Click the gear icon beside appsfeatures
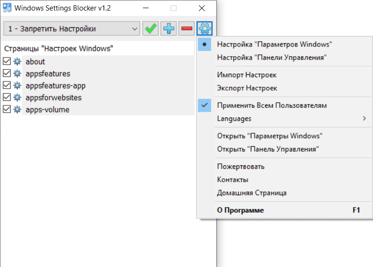The width and height of the screenshot is (373, 267). click(17, 73)
